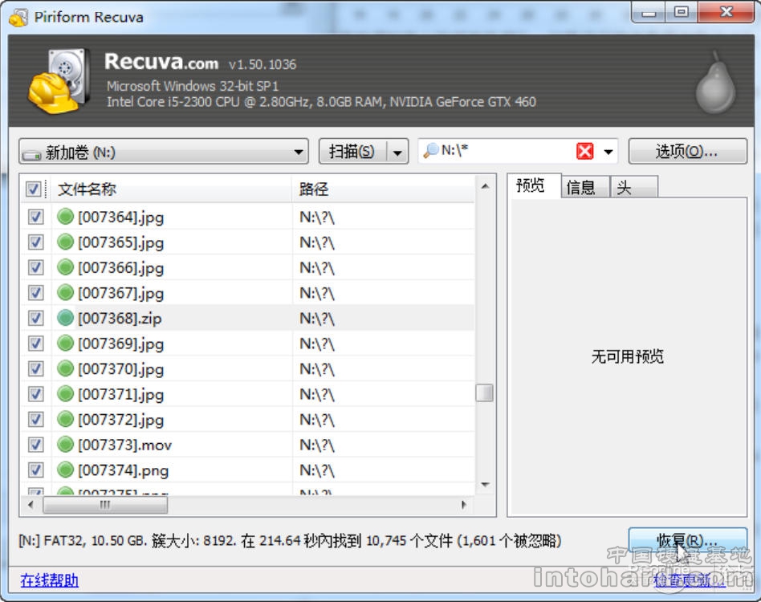Viewport: 761px width, 602px height.
Task: Uncheck the [007366].jpg checkbox
Action: [x=35, y=267]
